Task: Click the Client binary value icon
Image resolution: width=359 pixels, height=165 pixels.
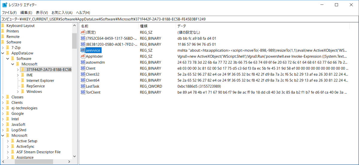Action: click(83, 68)
